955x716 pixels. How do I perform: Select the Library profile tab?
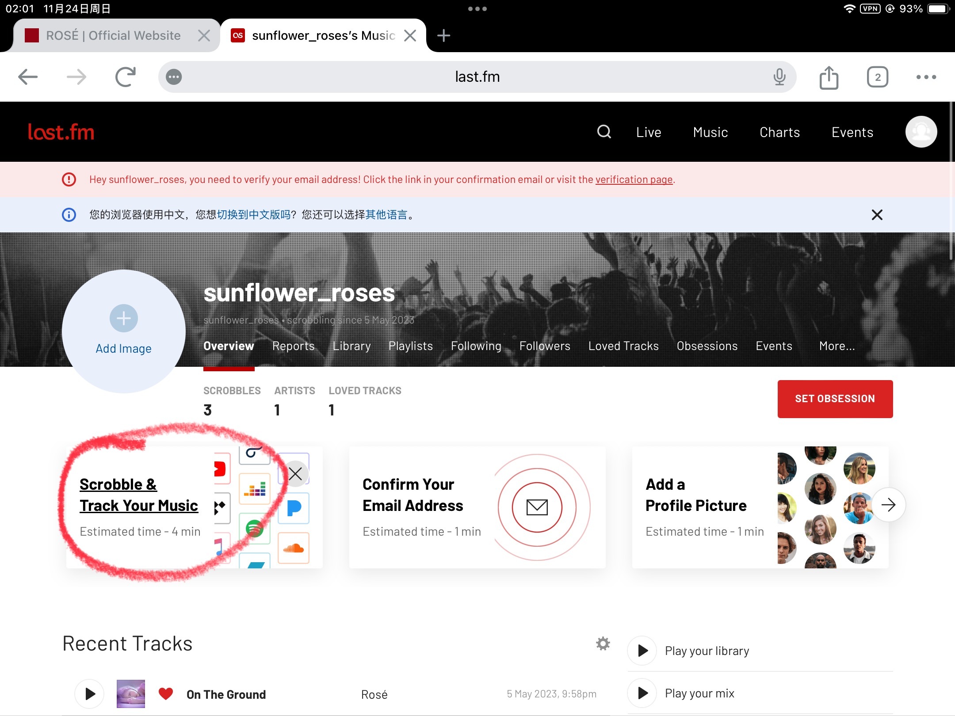click(x=352, y=346)
